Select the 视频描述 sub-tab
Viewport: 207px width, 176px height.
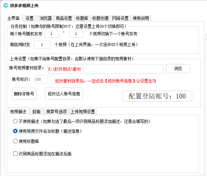pyautogui.click(x=18, y=112)
